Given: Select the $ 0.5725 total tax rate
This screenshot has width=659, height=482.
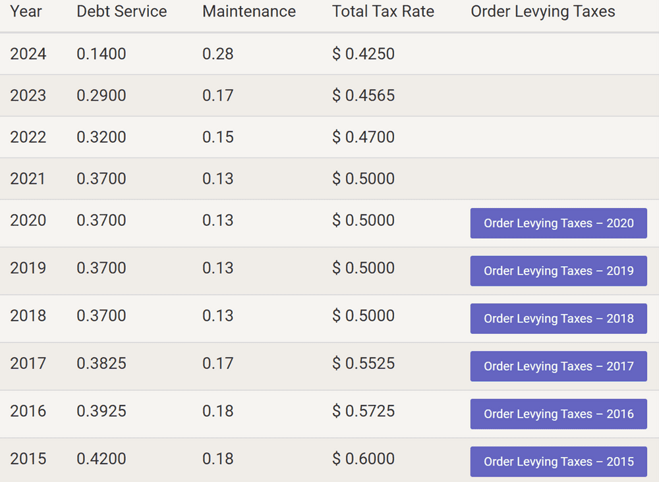Looking at the screenshot, I should (x=363, y=412).
